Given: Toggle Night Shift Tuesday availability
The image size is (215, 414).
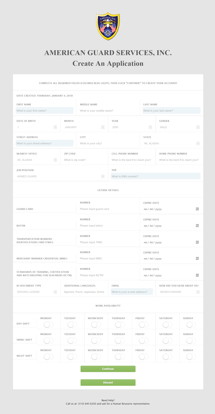Looking at the screenshot, I should click(x=72, y=357).
